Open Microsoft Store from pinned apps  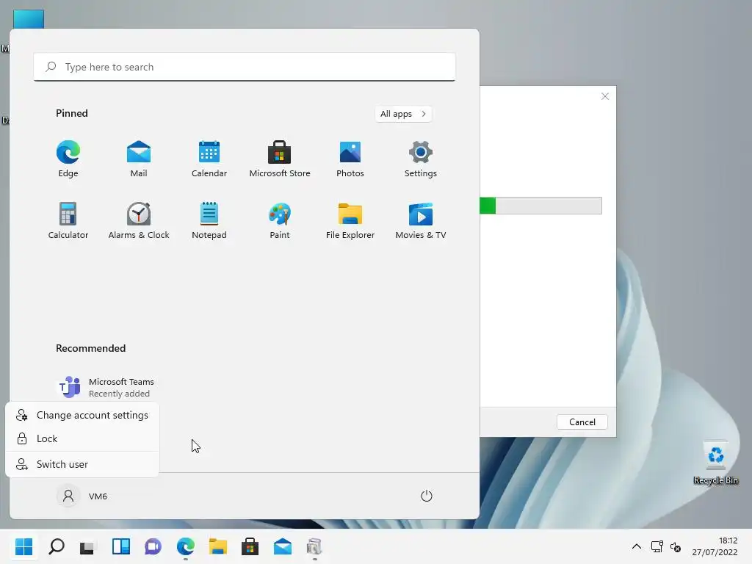(280, 159)
